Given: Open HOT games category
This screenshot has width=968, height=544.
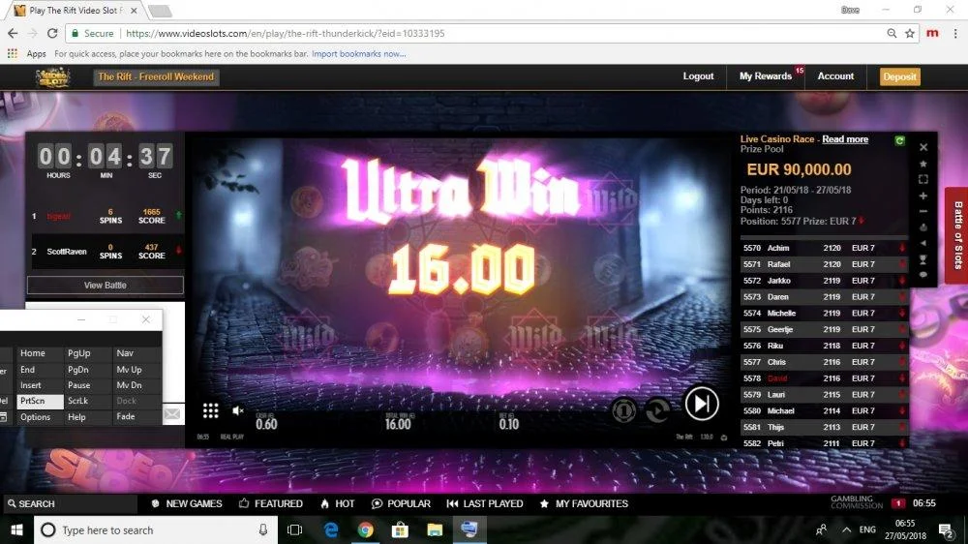Looking at the screenshot, I should (338, 504).
